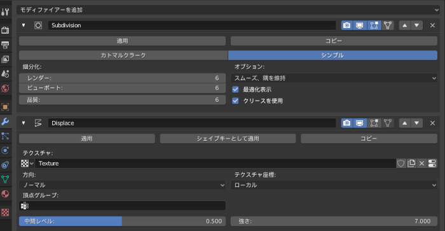Show texture in the texture tab

click(x=432, y=164)
